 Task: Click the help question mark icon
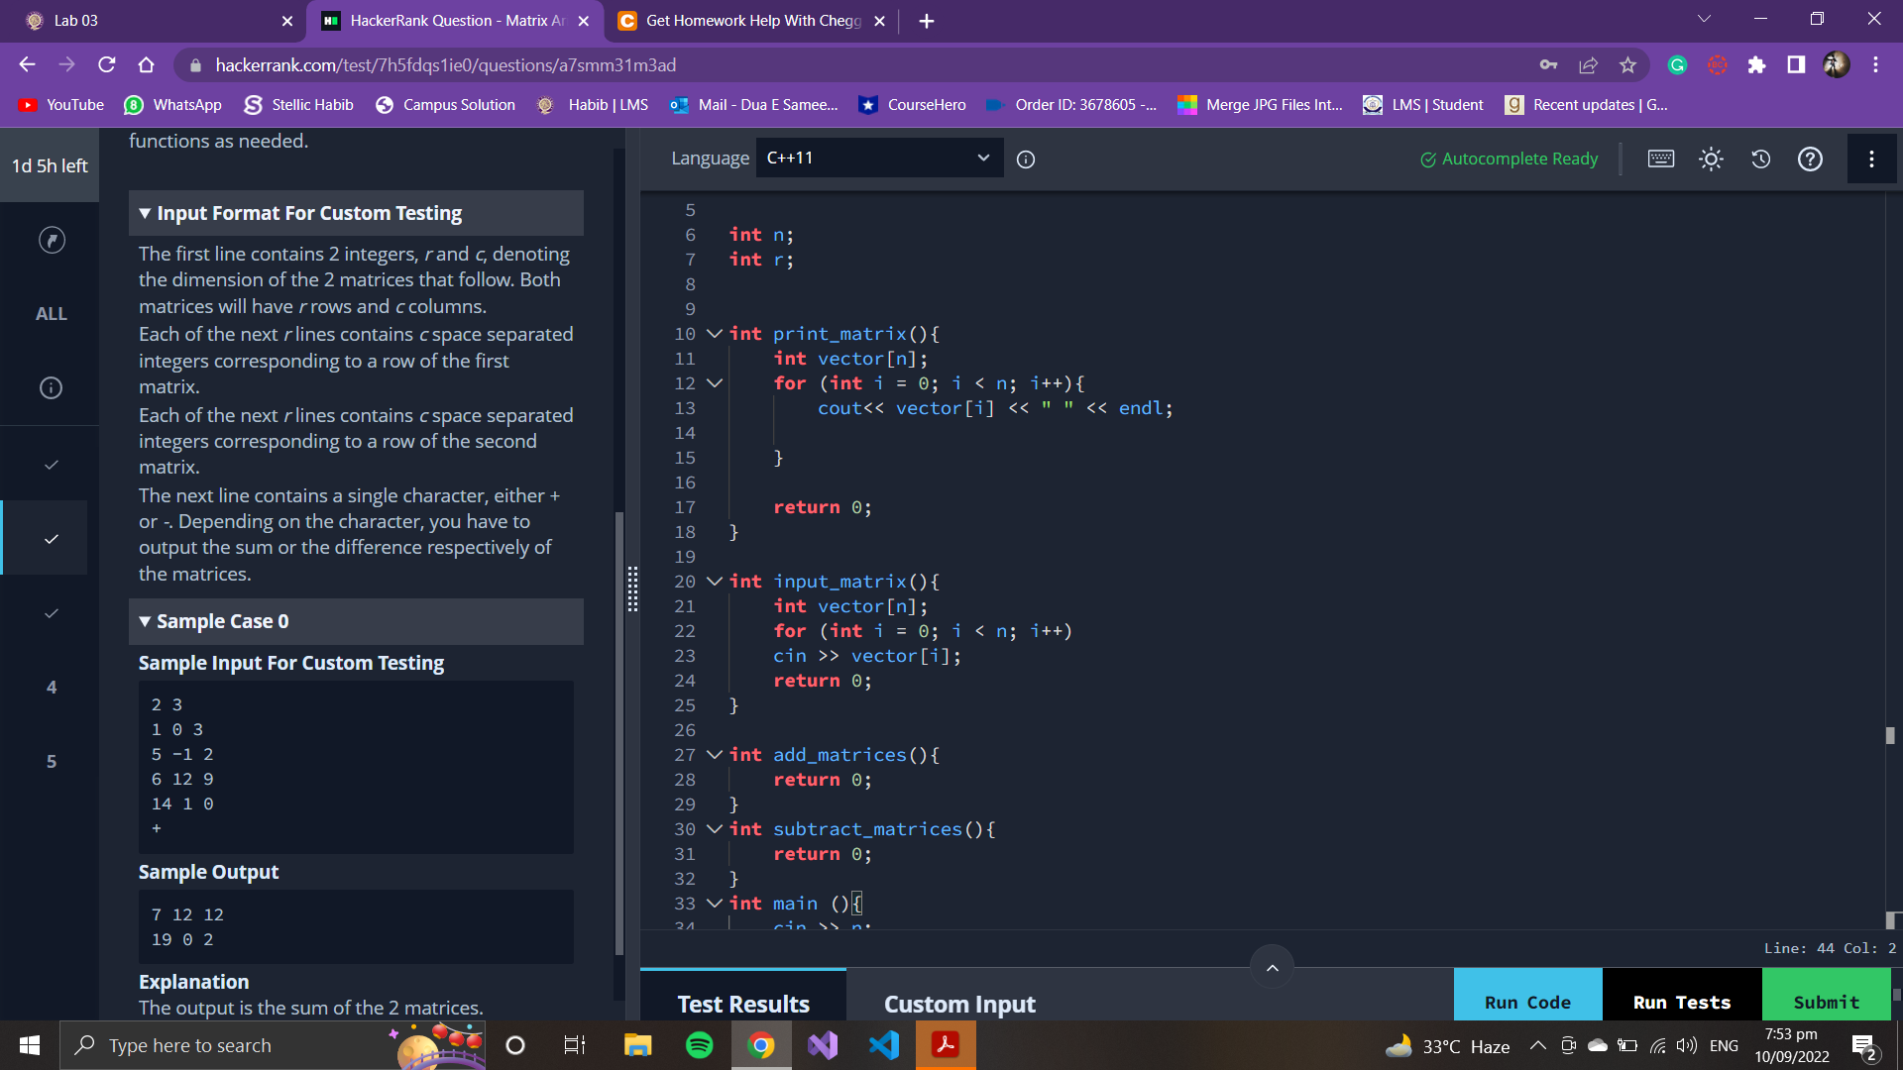(x=1810, y=159)
